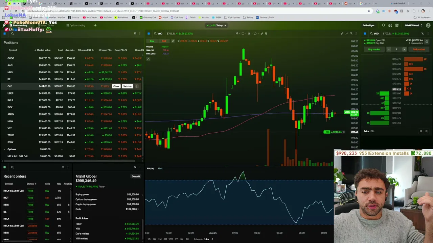Image resolution: width=433 pixels, height=243 pixels.
Task: Open the settings gear icon
Action: pos(397,25)
